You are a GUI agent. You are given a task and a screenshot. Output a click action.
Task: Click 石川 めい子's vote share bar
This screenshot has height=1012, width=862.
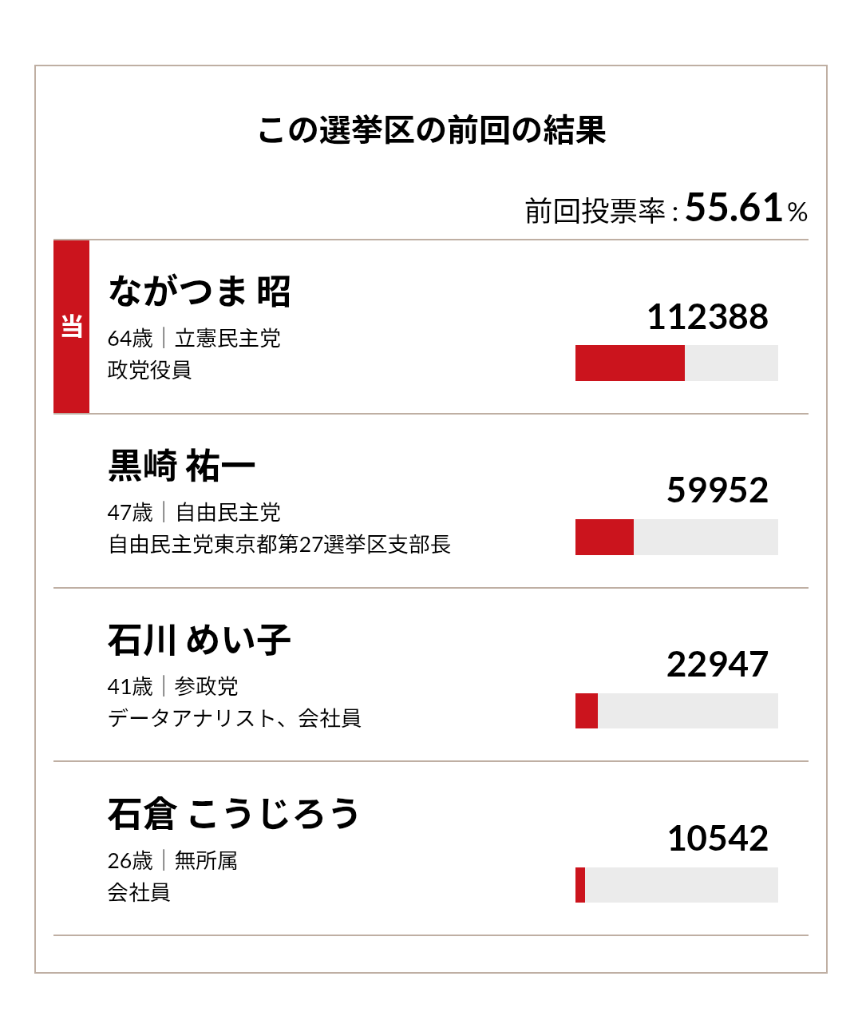[676, 711]
